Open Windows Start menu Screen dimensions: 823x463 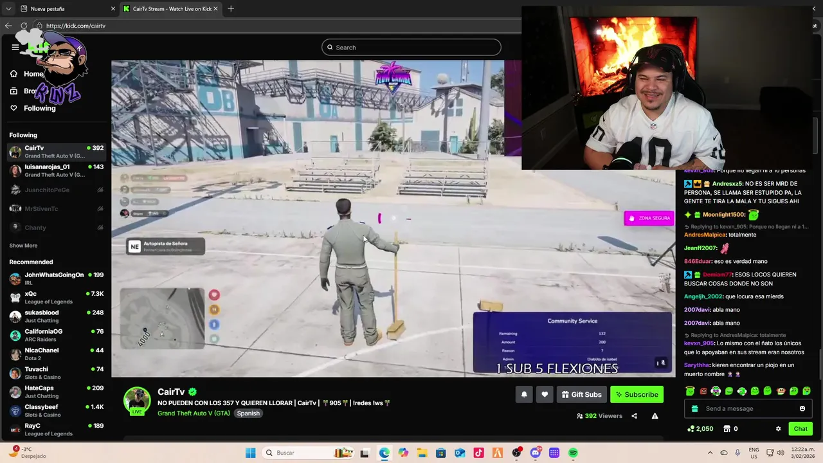click(x=250, y=453)
